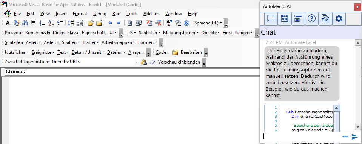Viewport: 362px width, 144px height.
Task: Click the Prozedur button
Action: click(x=14, y=33)
